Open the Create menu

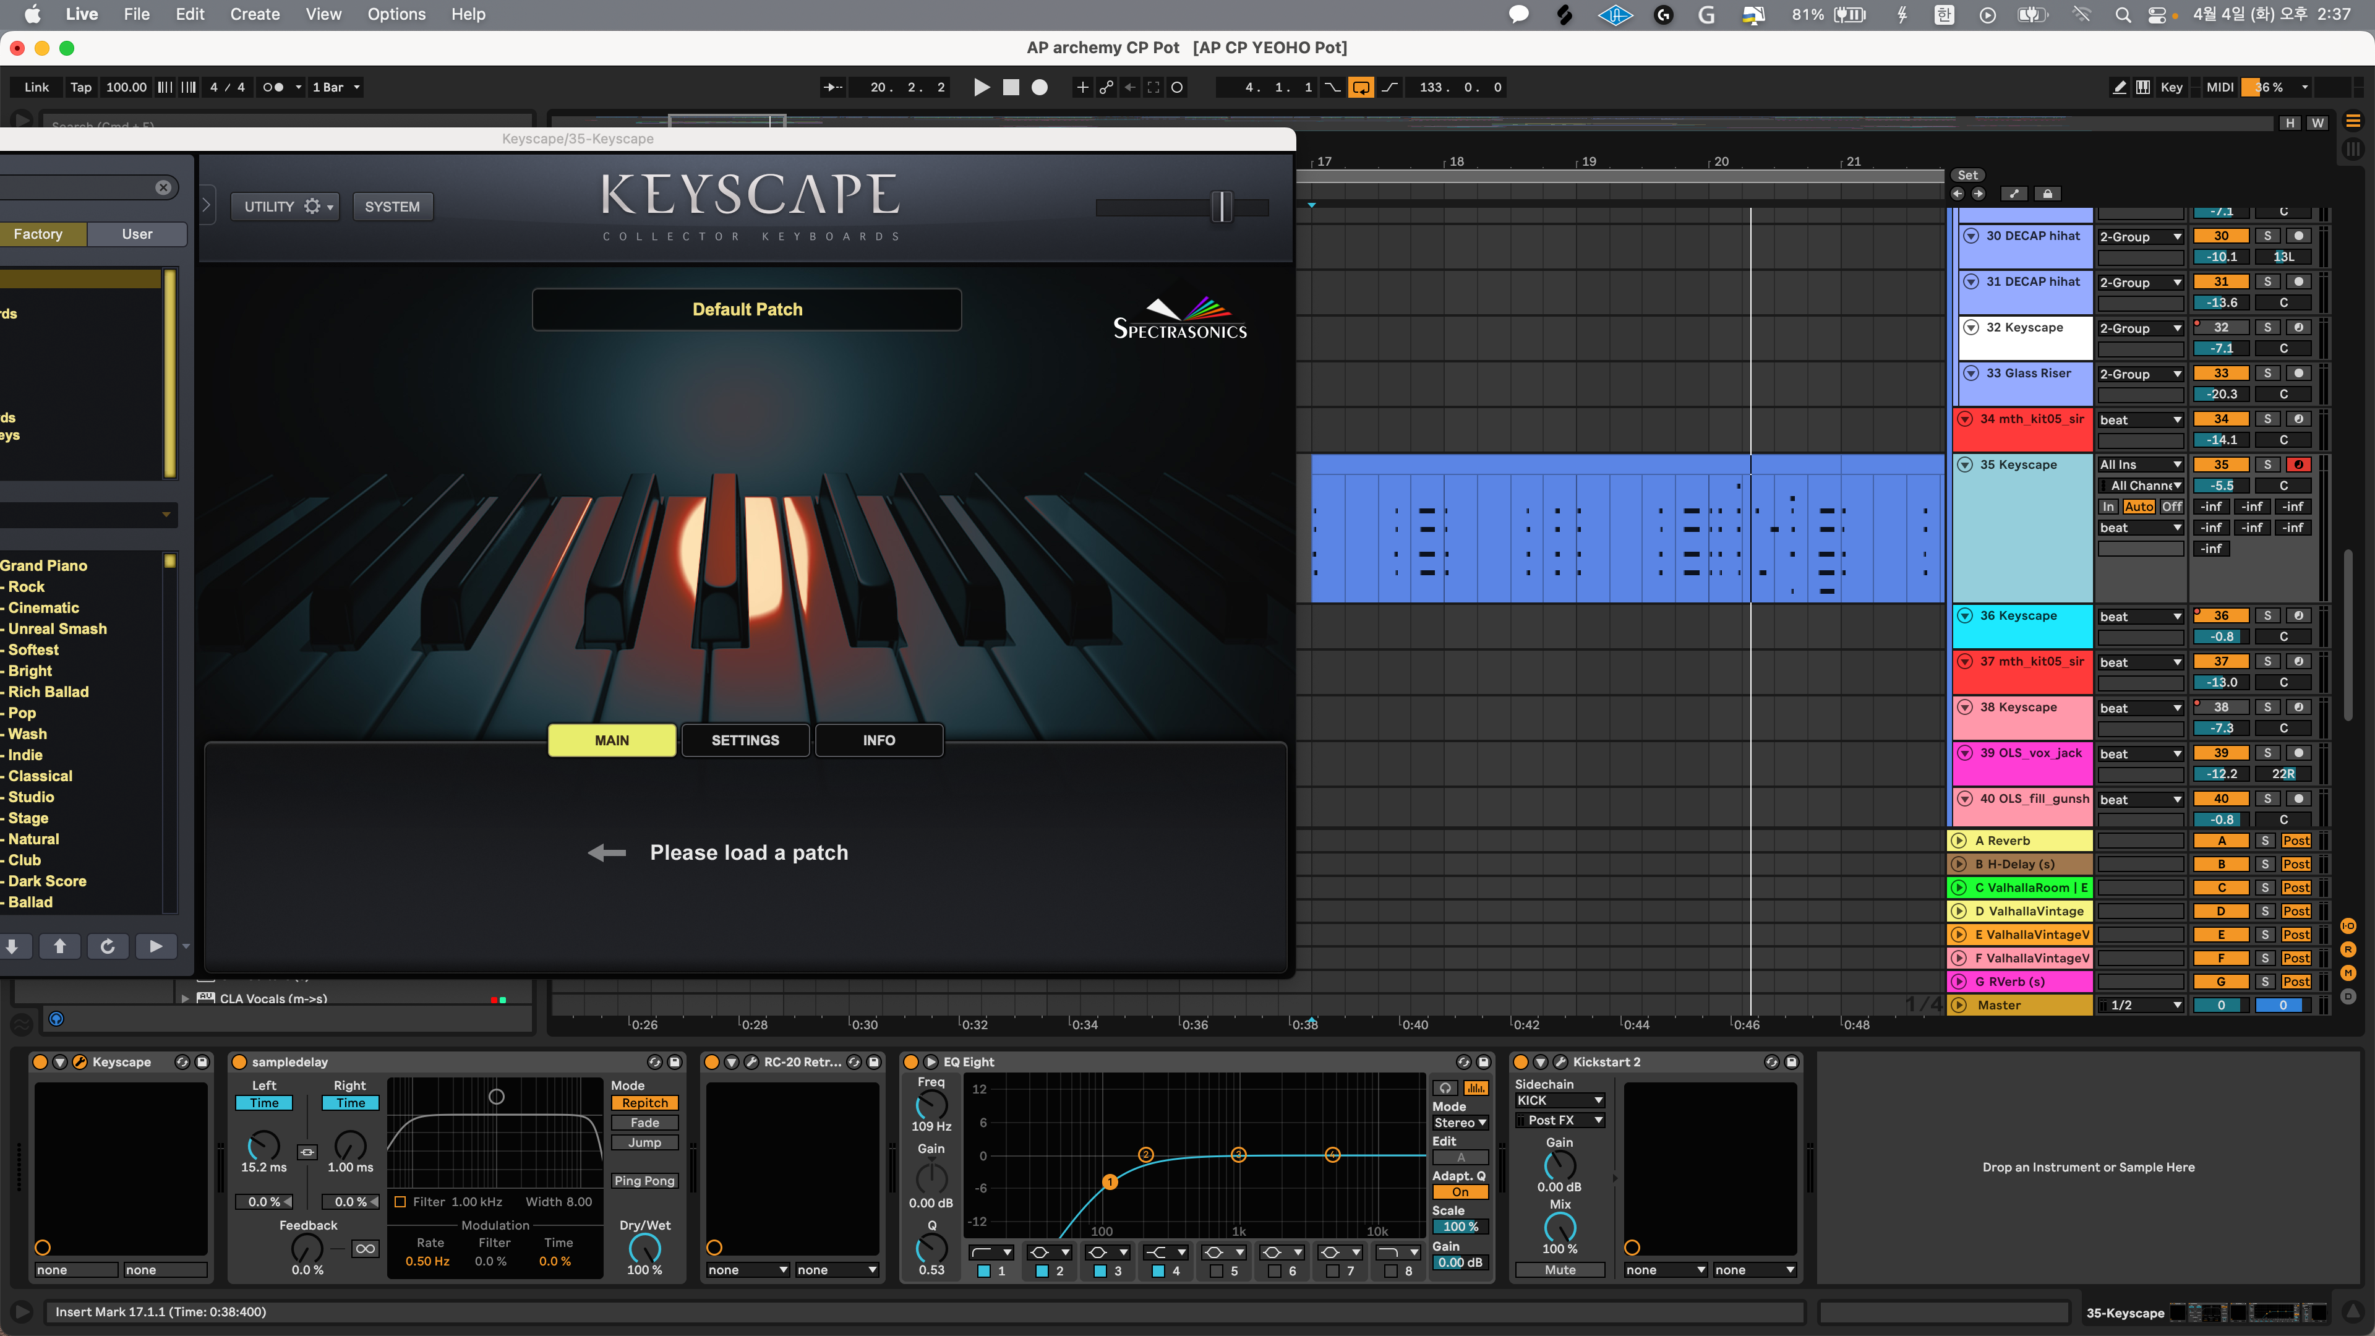click(x=254, y=15)
